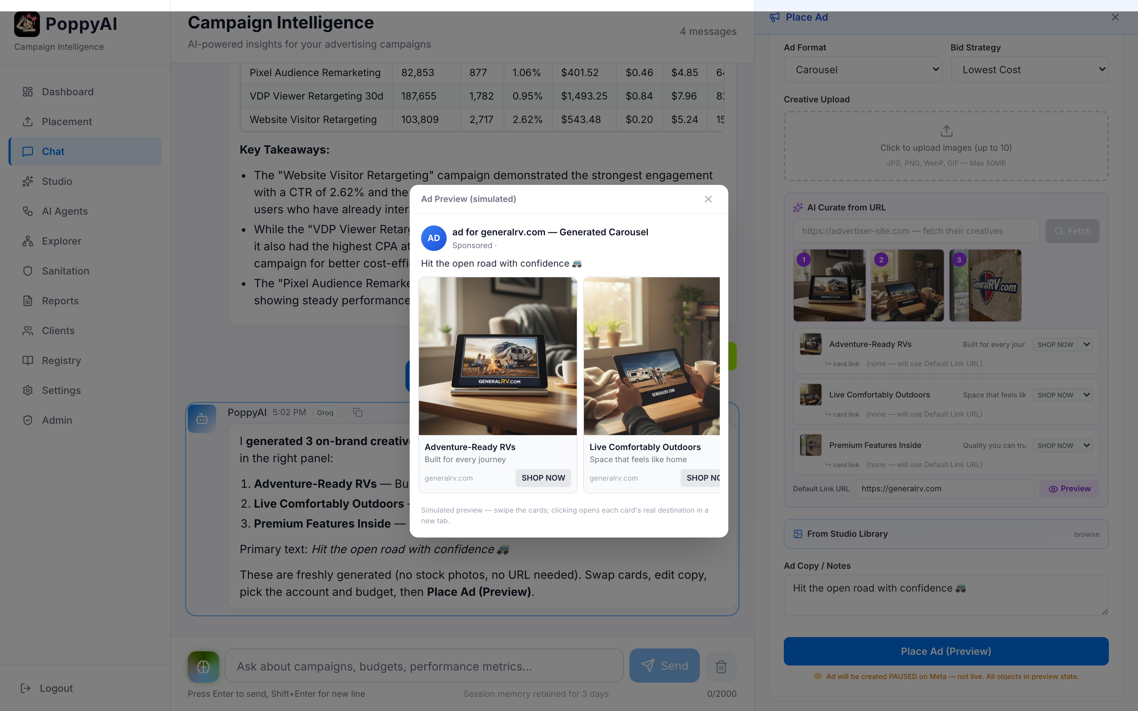Click the From Studio Library image icon
Viewport: 1138px width, 711px height.
[798, 534]
